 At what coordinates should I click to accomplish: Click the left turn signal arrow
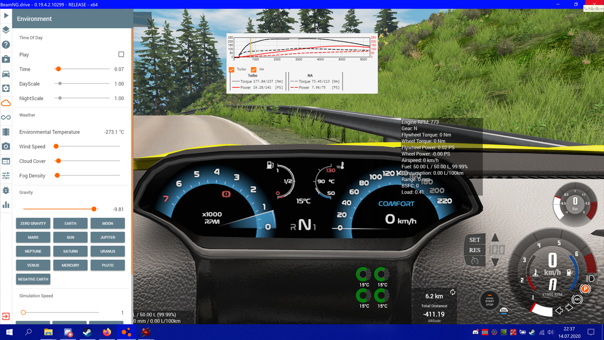(559, 310)
